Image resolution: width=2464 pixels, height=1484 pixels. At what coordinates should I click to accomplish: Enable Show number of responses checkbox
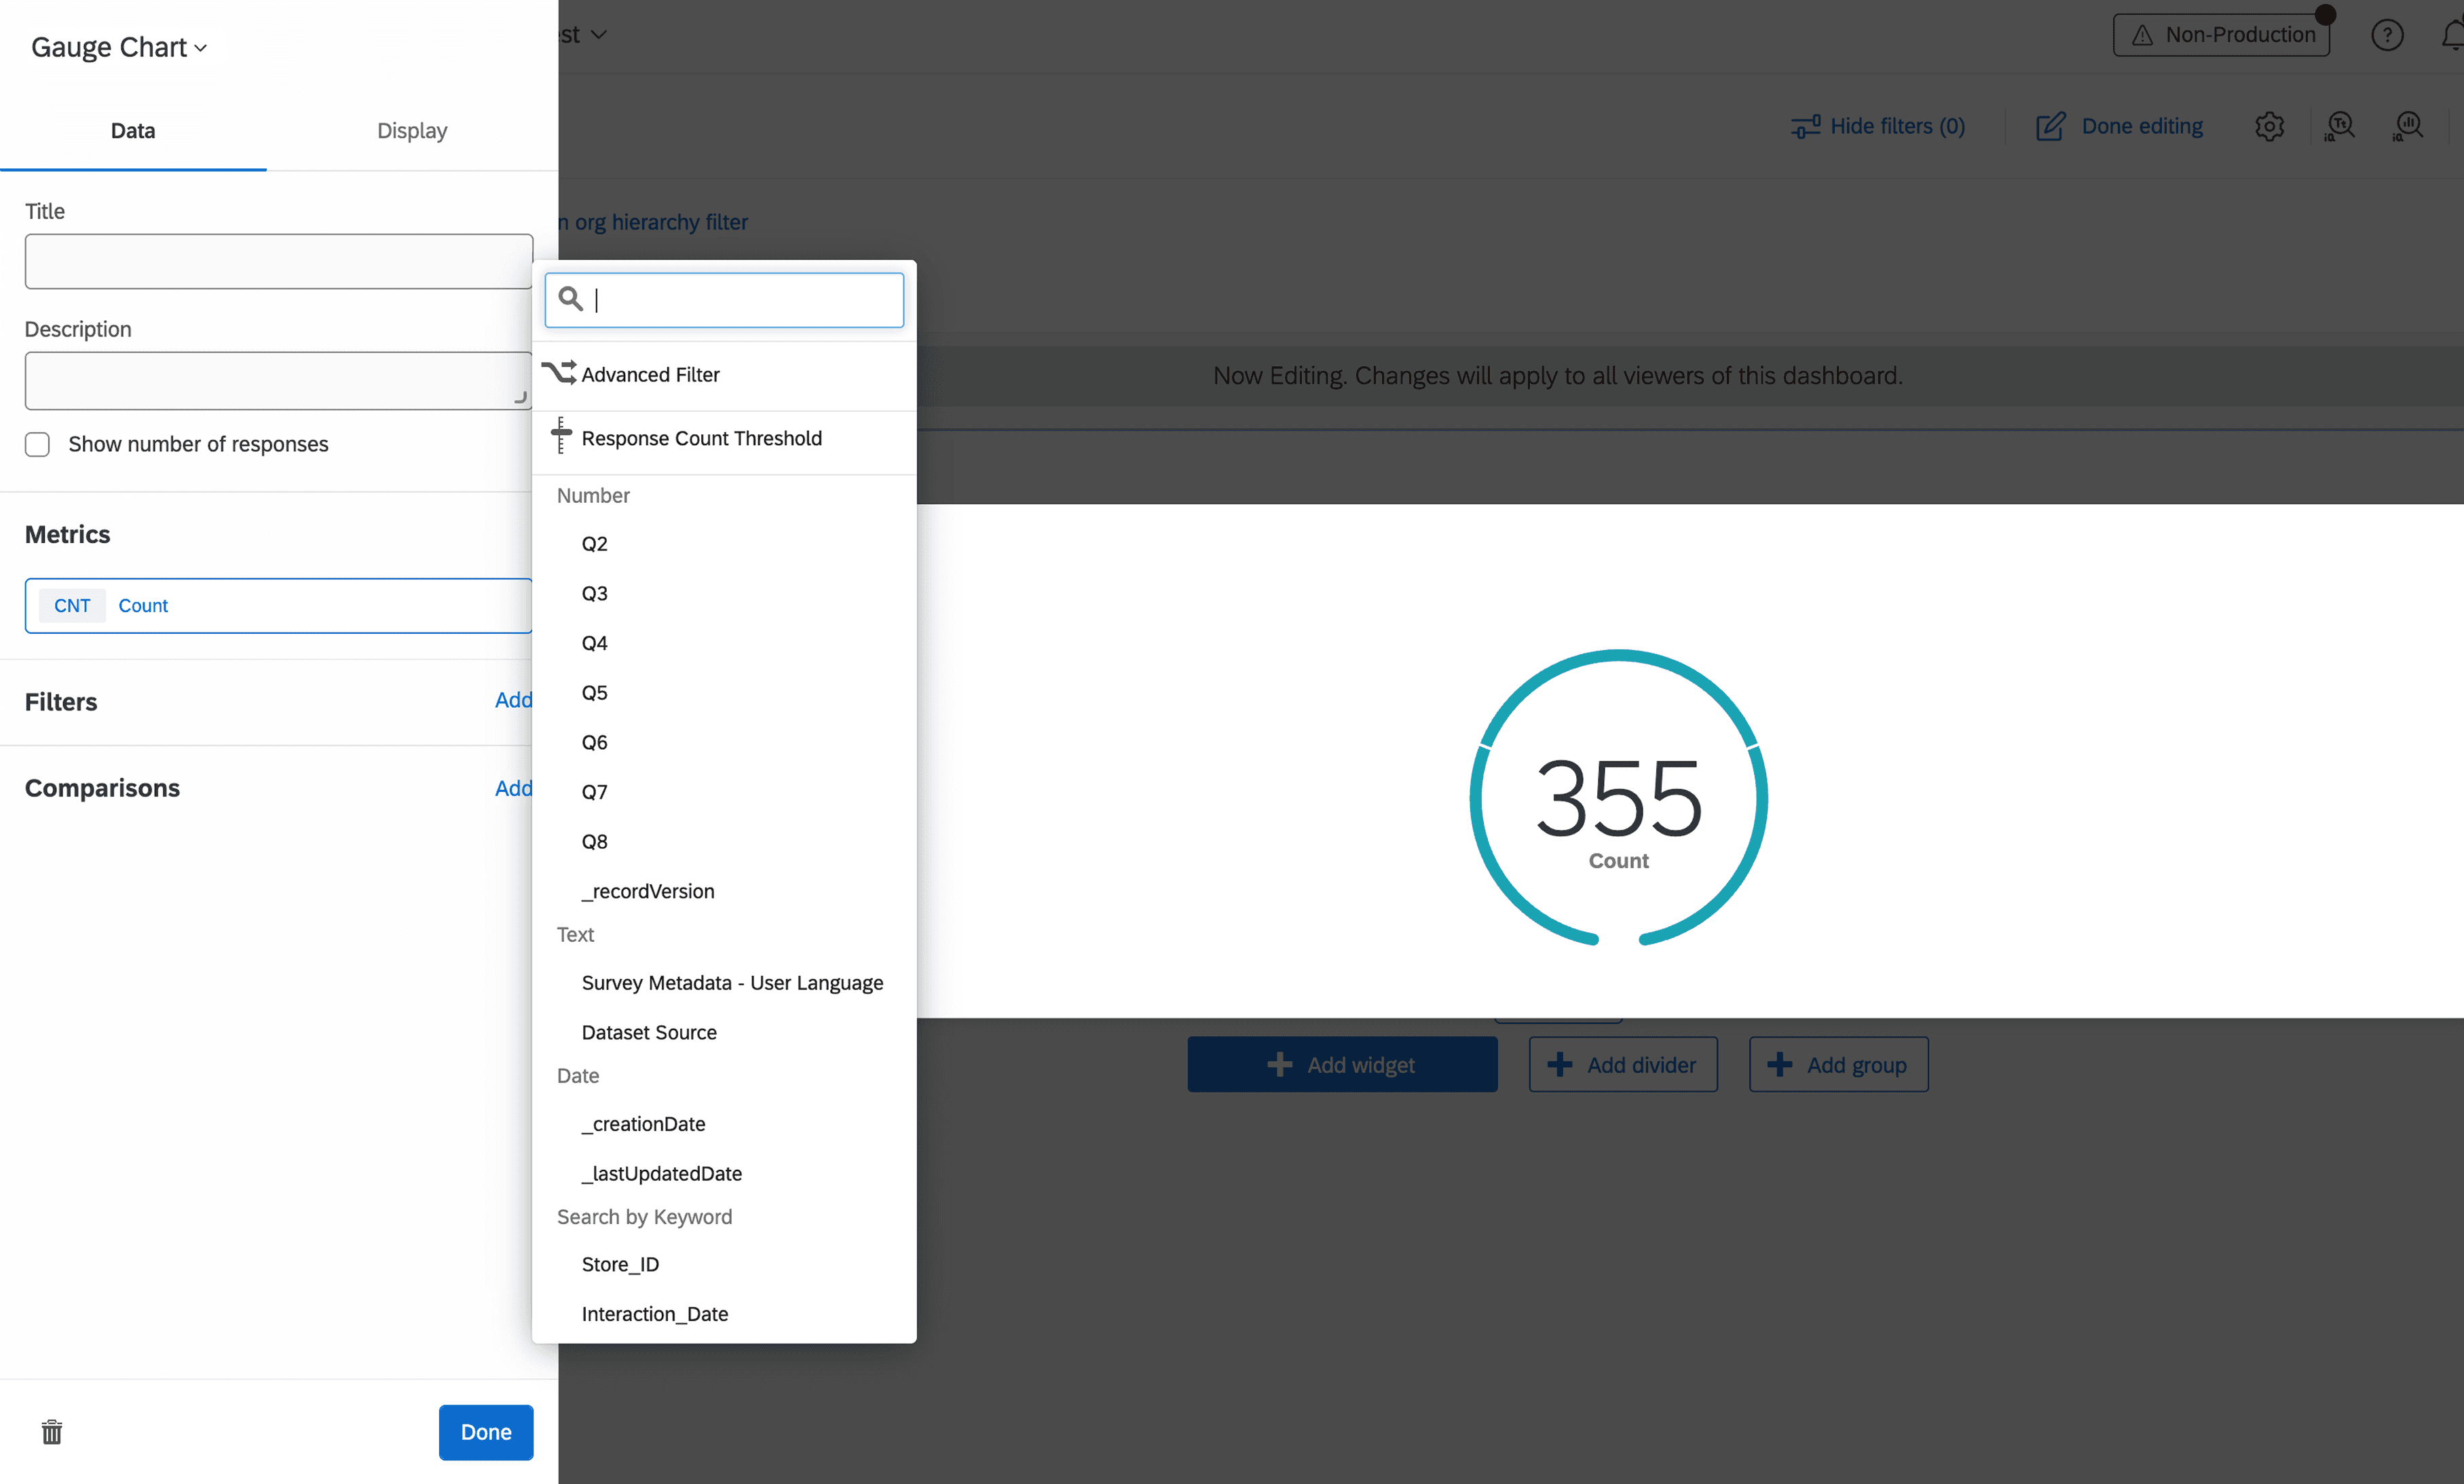click(37, 444)
